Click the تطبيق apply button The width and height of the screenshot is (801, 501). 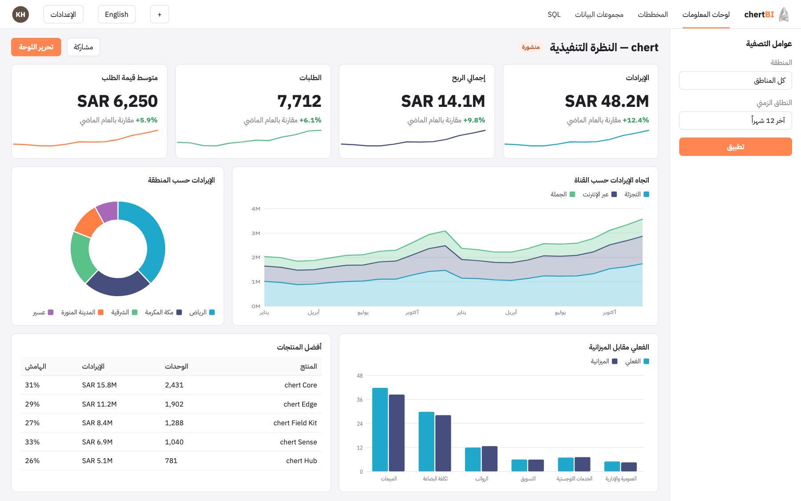(736, 147)
